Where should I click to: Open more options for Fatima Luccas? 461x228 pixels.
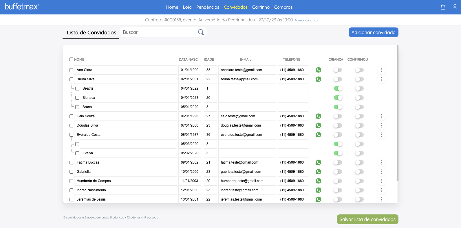click(382, 162)
